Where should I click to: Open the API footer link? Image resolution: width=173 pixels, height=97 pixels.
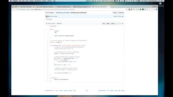[x=108, y=91]
